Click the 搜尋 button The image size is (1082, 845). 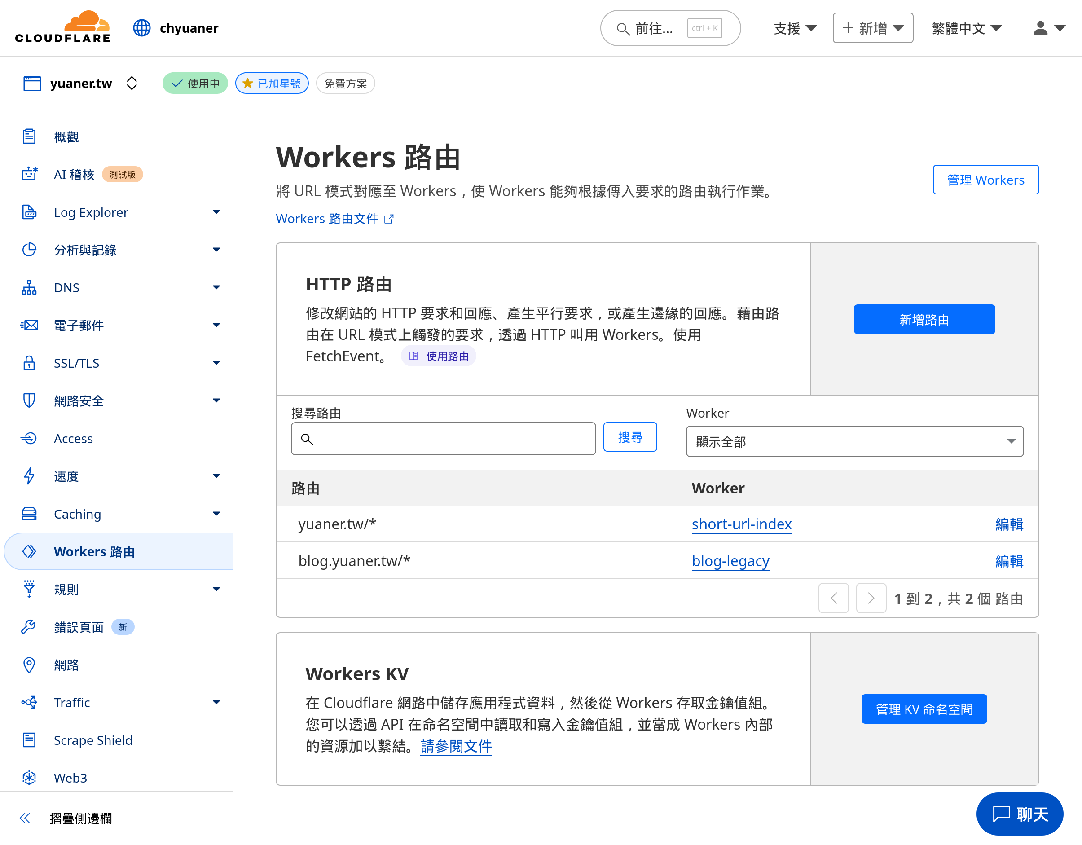tap(630, 437)
